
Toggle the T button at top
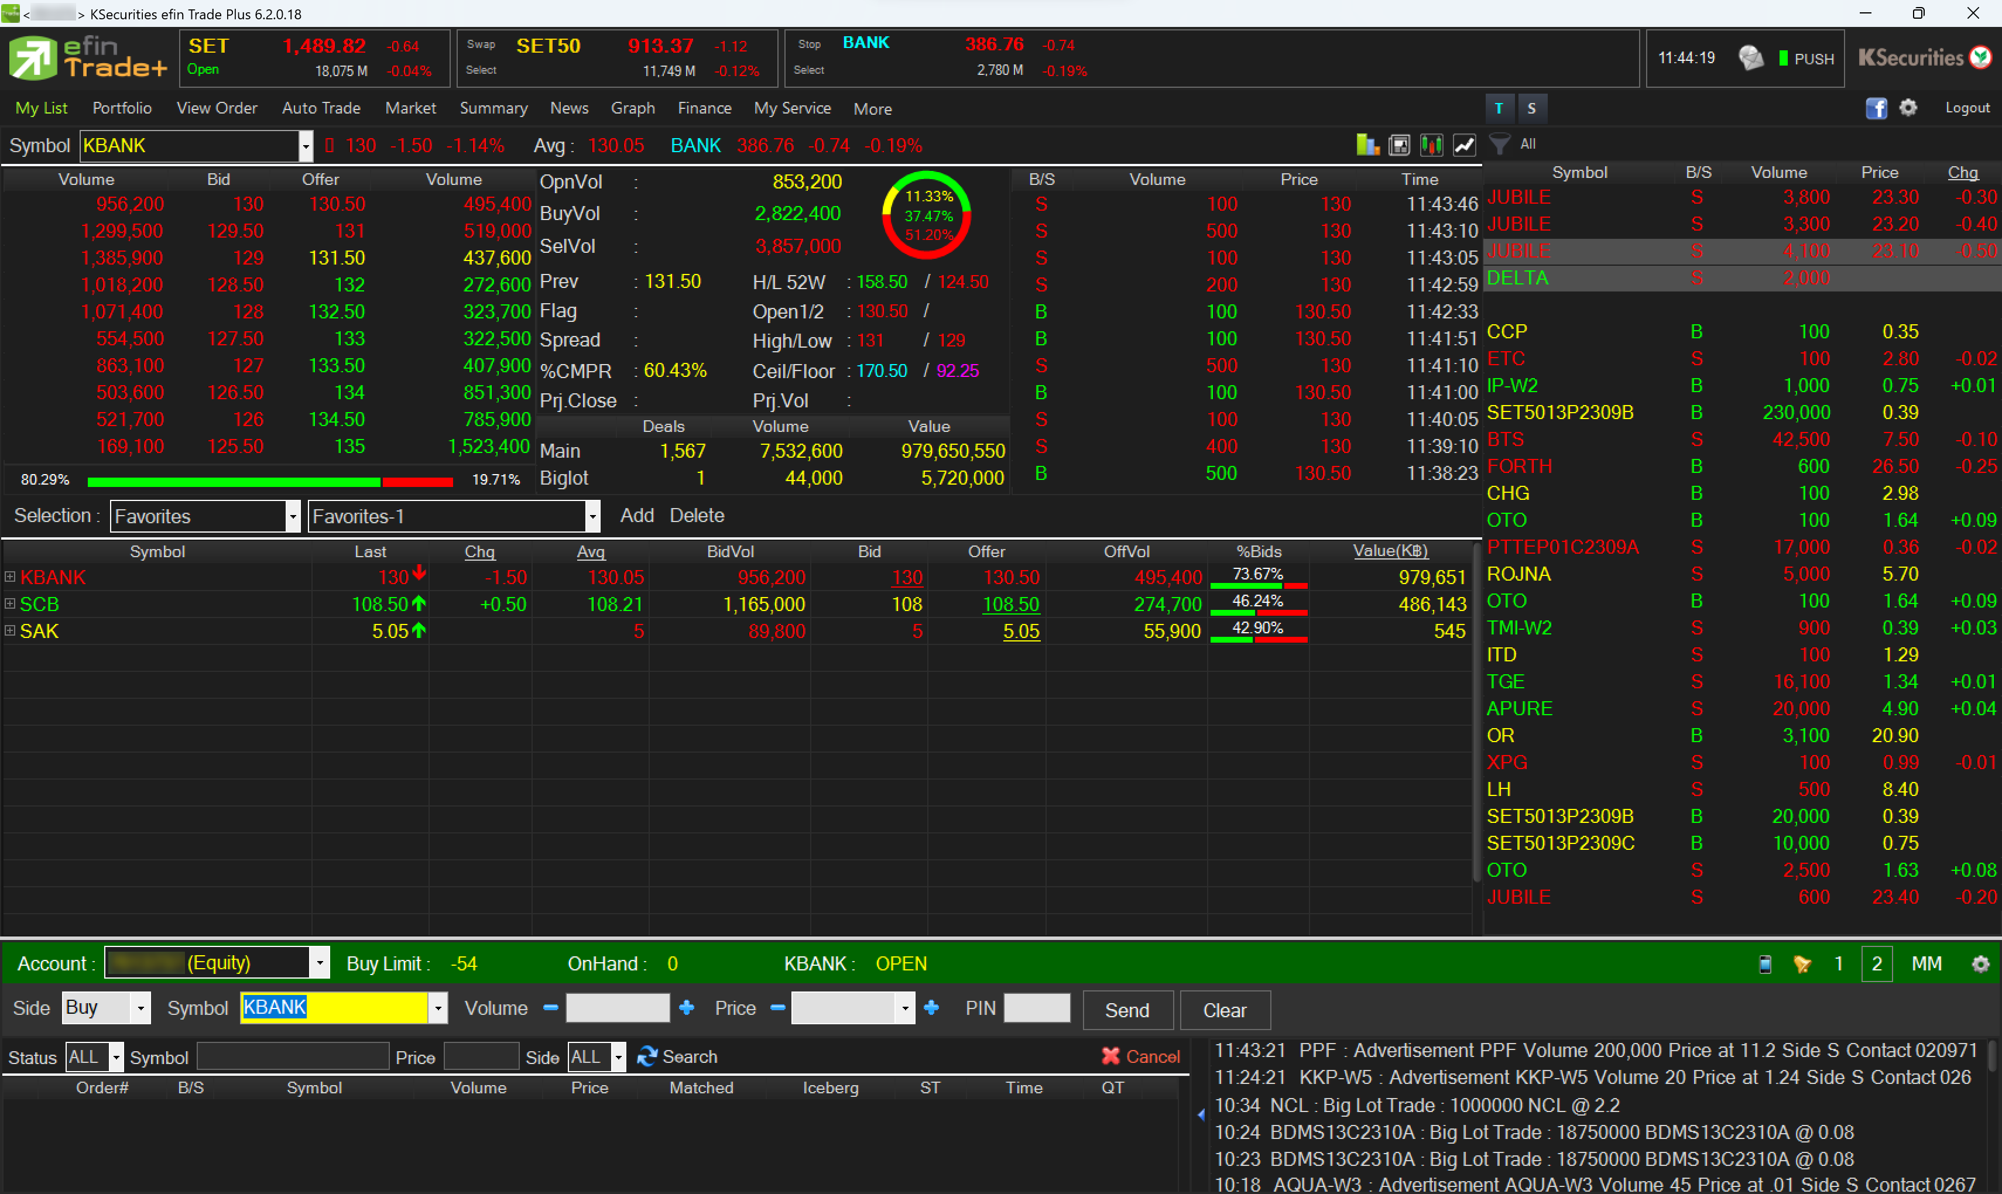1499,108
